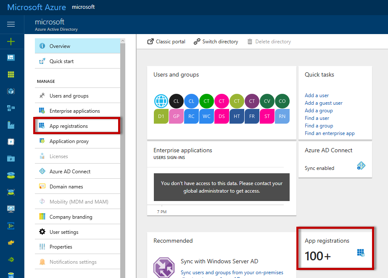Viewport: 388px width, 278px height.
Task: Select the RN group tile
Action: click(282, 116)
